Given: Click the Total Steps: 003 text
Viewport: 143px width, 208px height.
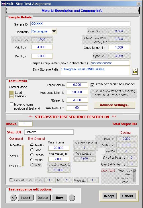Looking at the screenshot, I should coord(124,124).
